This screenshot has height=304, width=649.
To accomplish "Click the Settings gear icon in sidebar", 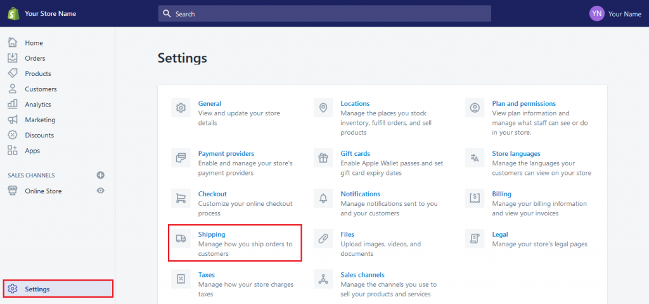I will [13, 289].
